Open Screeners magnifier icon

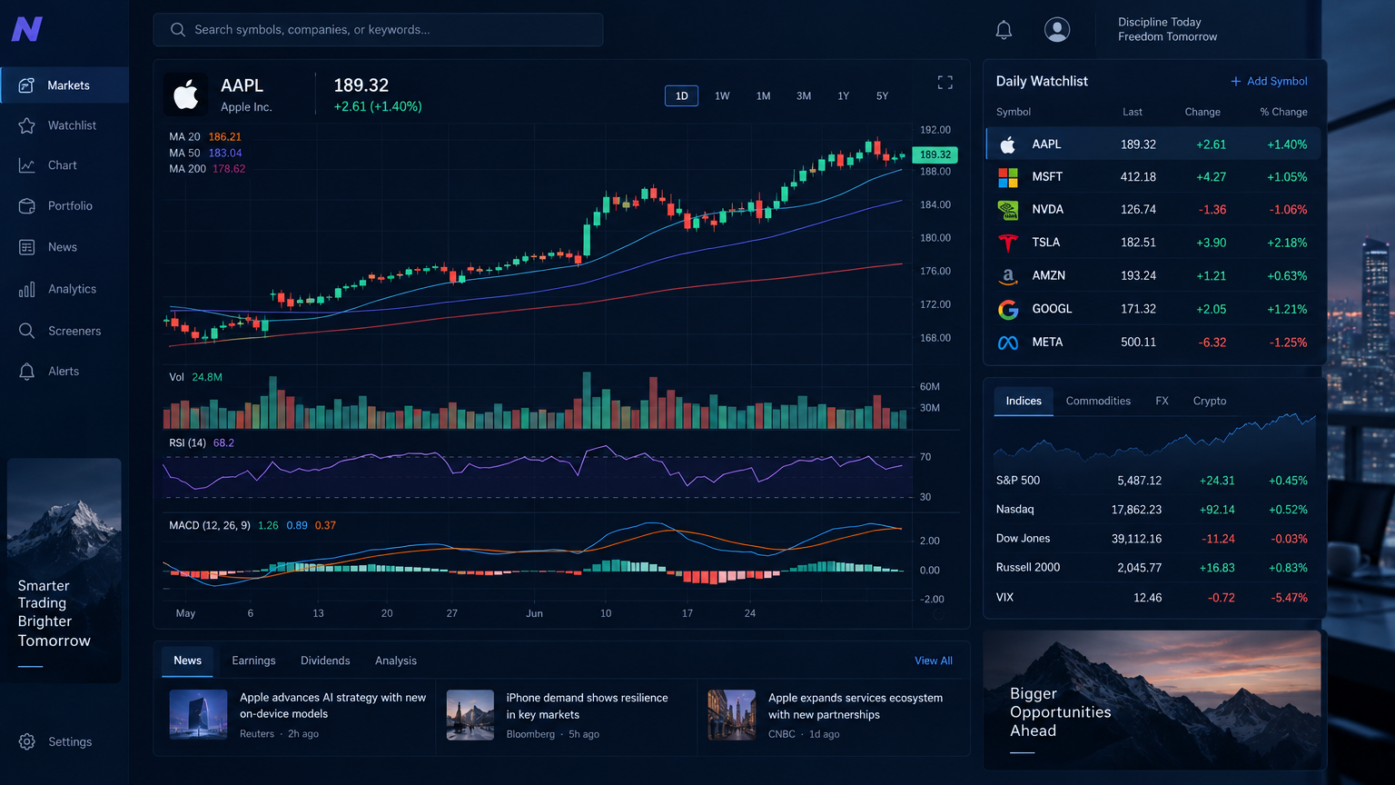(27, 331)
